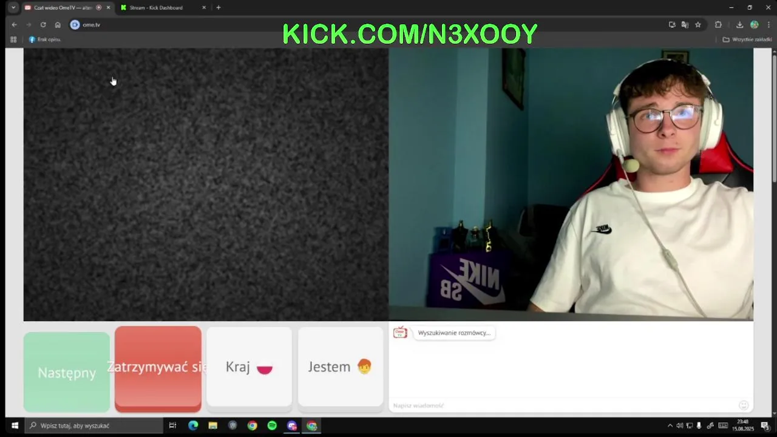Open a new browser tab
Screen dimensions: 777x437
click(x=219, y=7)
